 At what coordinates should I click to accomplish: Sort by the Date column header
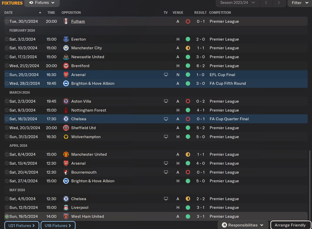[8, 13]
